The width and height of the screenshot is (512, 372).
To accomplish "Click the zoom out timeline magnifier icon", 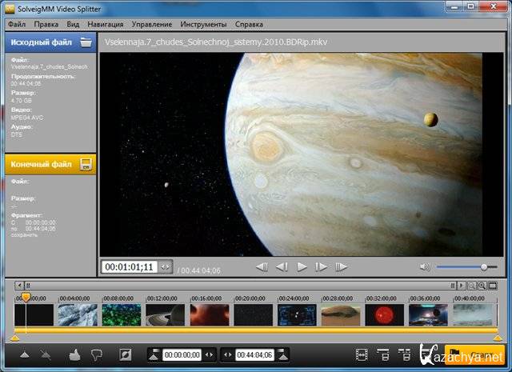I will coord(472,285).
